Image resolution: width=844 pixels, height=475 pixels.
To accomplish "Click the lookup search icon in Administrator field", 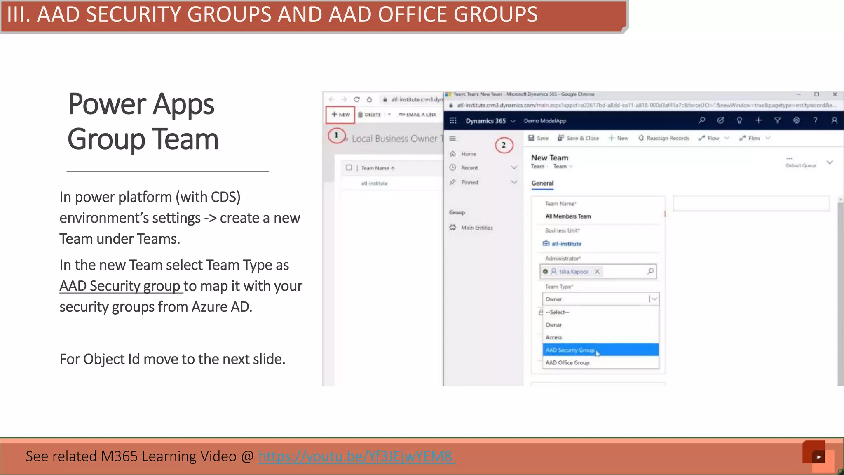I will pyautogui.click(x=650, y=271).
